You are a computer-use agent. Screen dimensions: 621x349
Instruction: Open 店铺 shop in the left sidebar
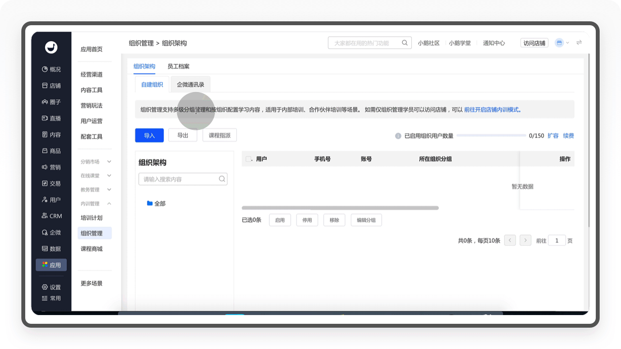tap(51, 86)
